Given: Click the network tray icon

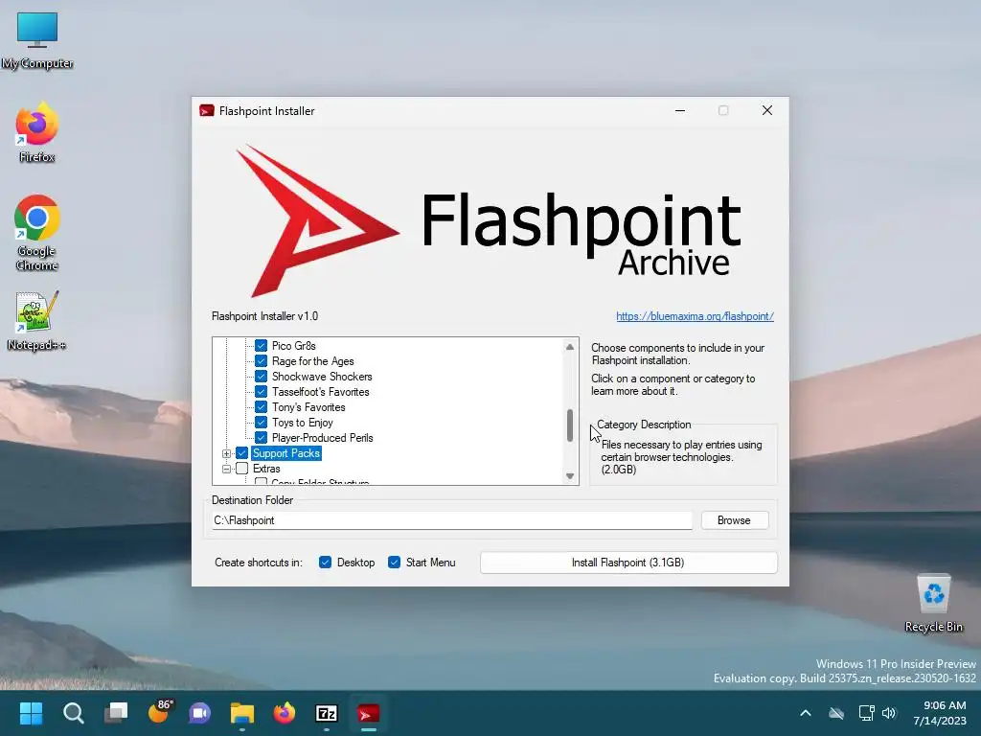Looking at the screenshot, I should tap(866, 713).
